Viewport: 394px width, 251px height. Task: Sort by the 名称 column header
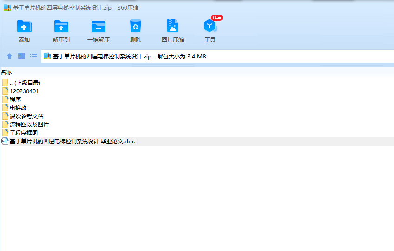click(7, 72)
